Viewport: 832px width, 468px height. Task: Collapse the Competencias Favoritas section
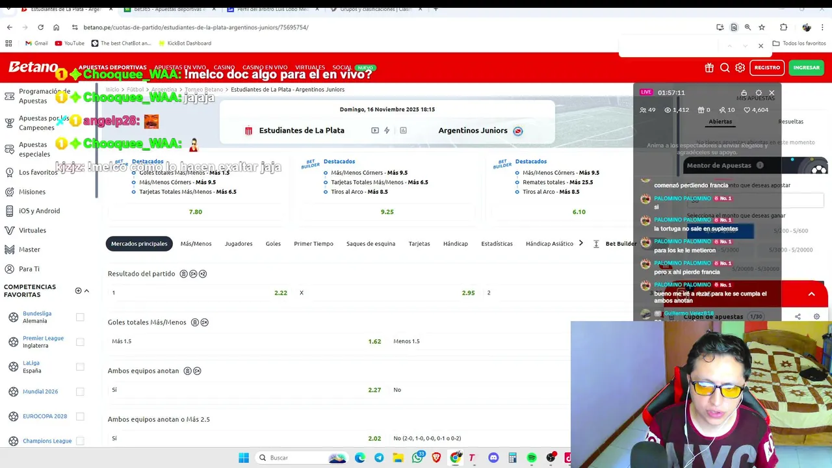pyautogui.click(x=86, y=291)
